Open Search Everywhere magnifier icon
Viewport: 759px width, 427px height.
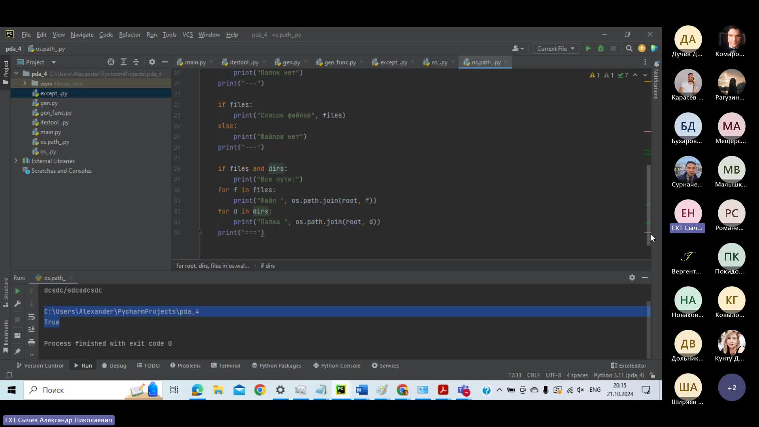point(629,48)
